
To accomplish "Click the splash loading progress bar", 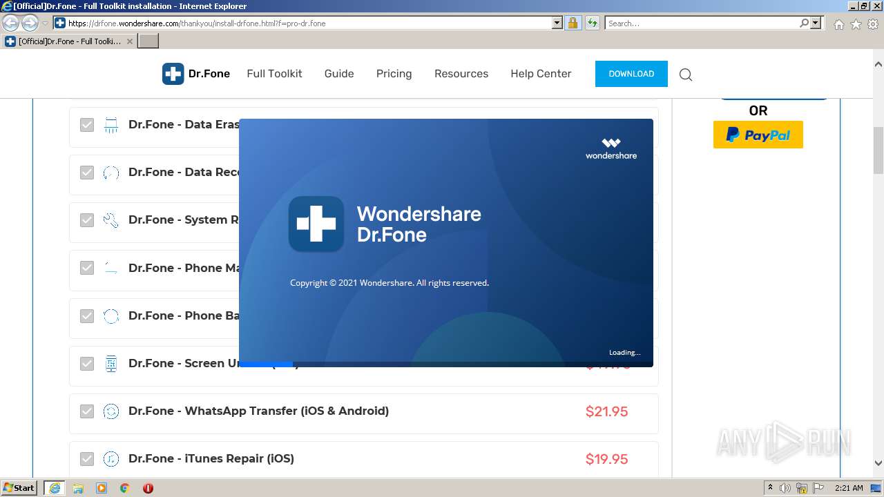I will [x=445, y=364].
